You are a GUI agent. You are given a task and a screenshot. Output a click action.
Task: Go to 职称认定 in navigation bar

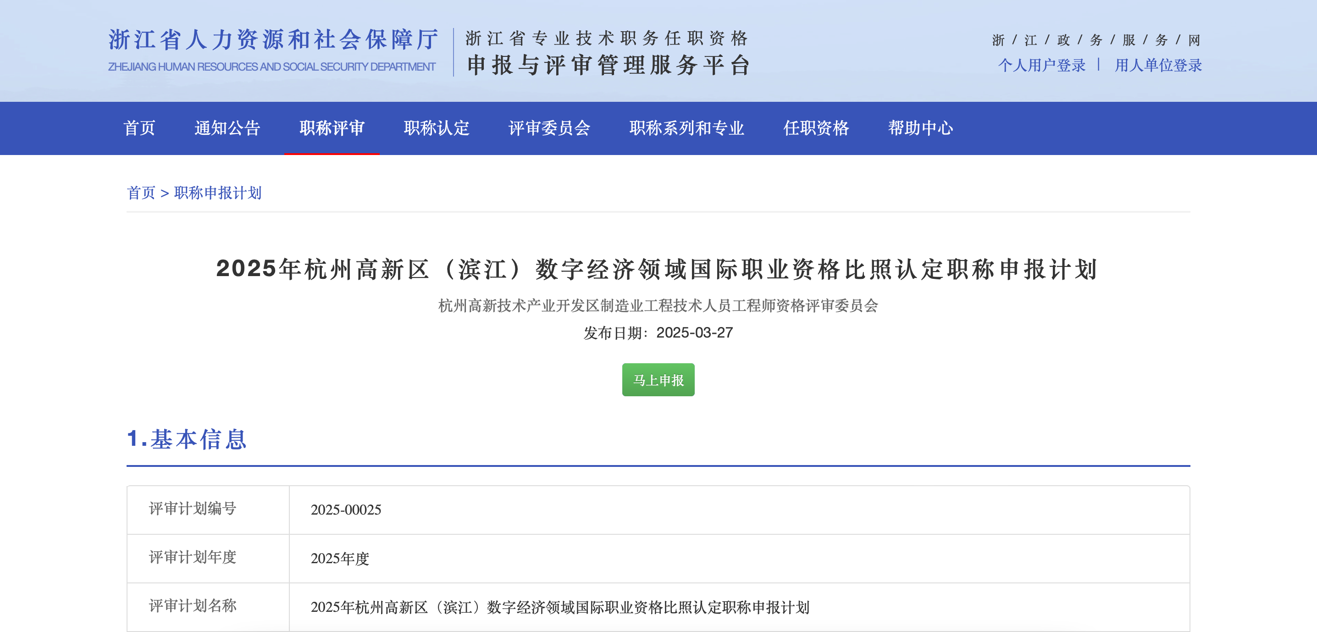tap(436, 128)
